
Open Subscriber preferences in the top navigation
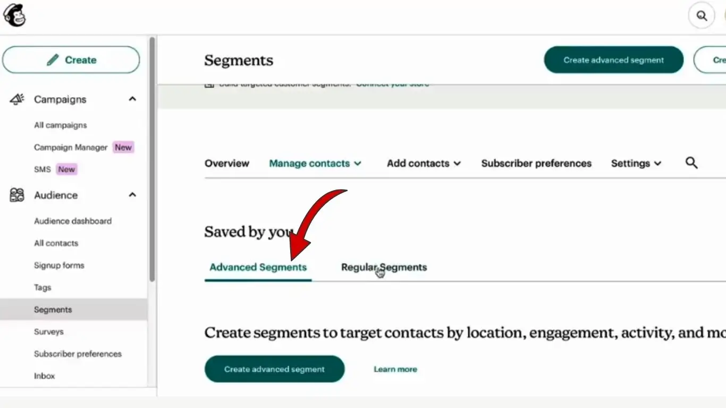[536, 164]
